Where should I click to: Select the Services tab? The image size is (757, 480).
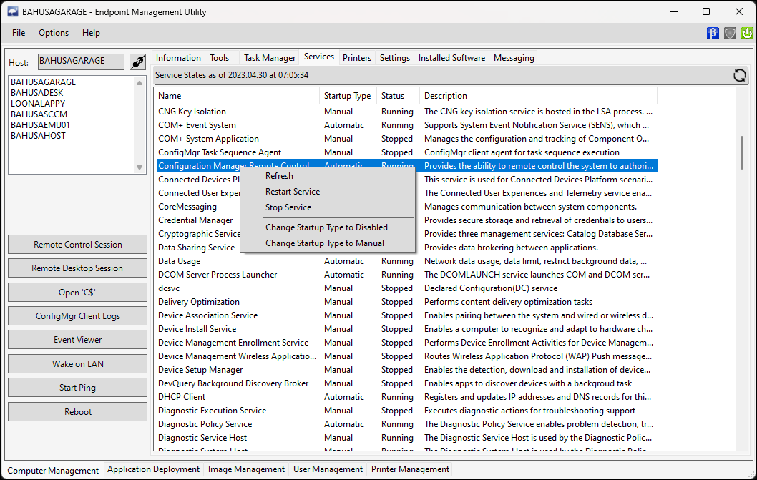pos(318,57)
